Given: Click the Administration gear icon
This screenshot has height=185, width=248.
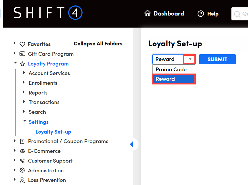Looking at the screenshot, I should [22, 171].
